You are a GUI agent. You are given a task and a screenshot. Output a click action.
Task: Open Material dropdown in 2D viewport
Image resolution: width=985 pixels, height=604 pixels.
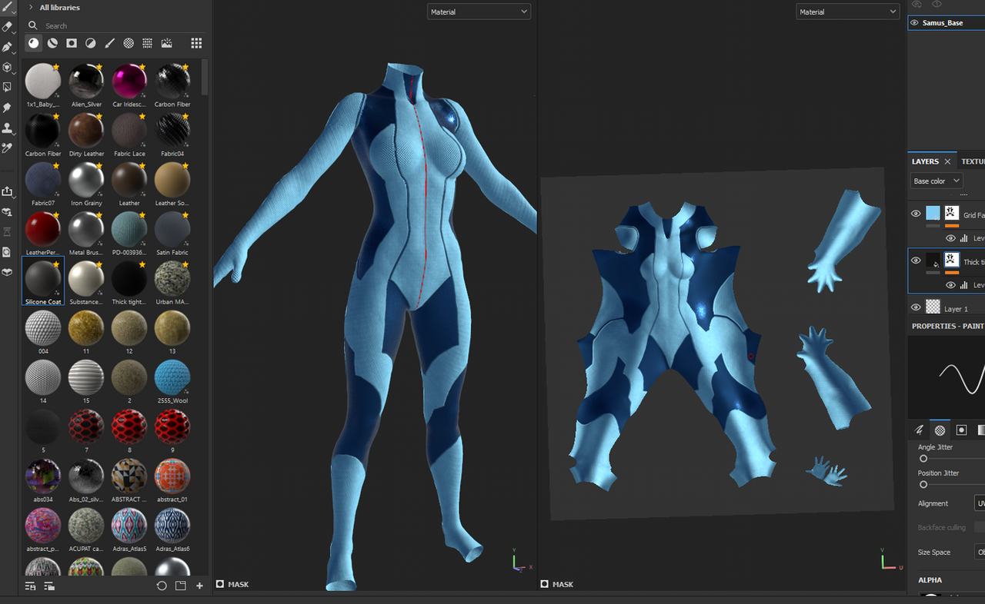point(847,12)
